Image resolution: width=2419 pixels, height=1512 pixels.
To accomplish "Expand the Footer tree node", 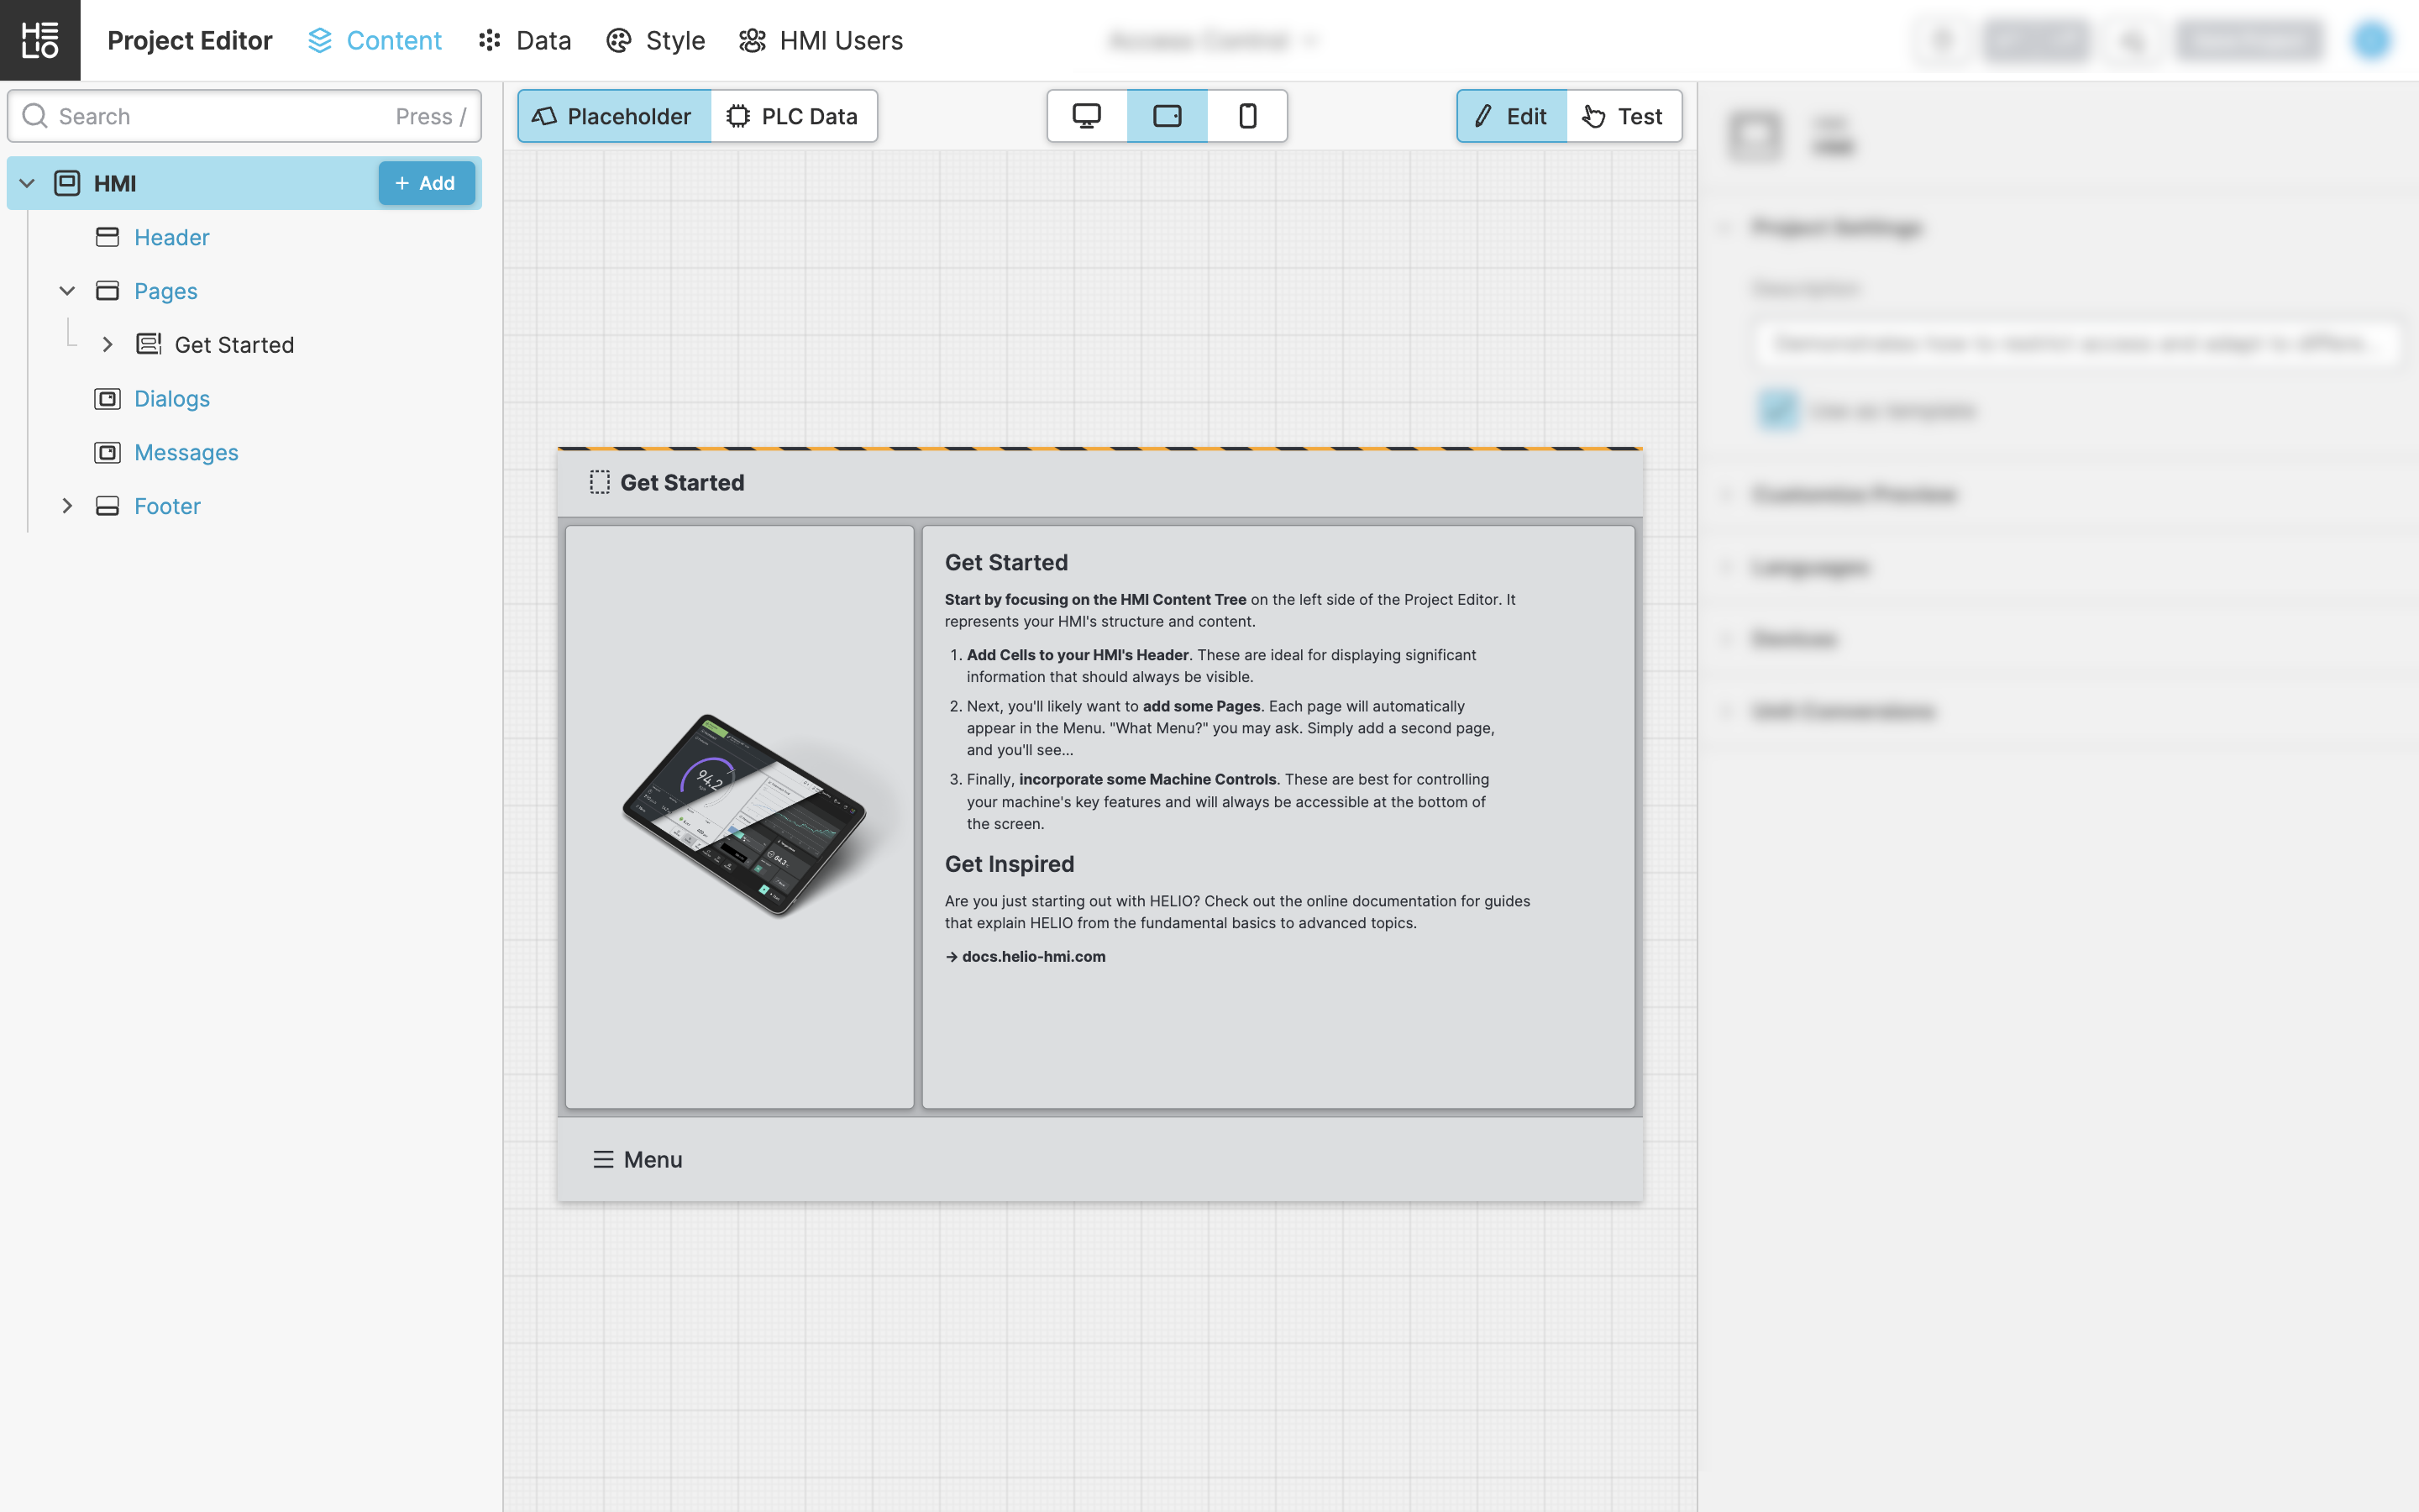I will 67,506.
